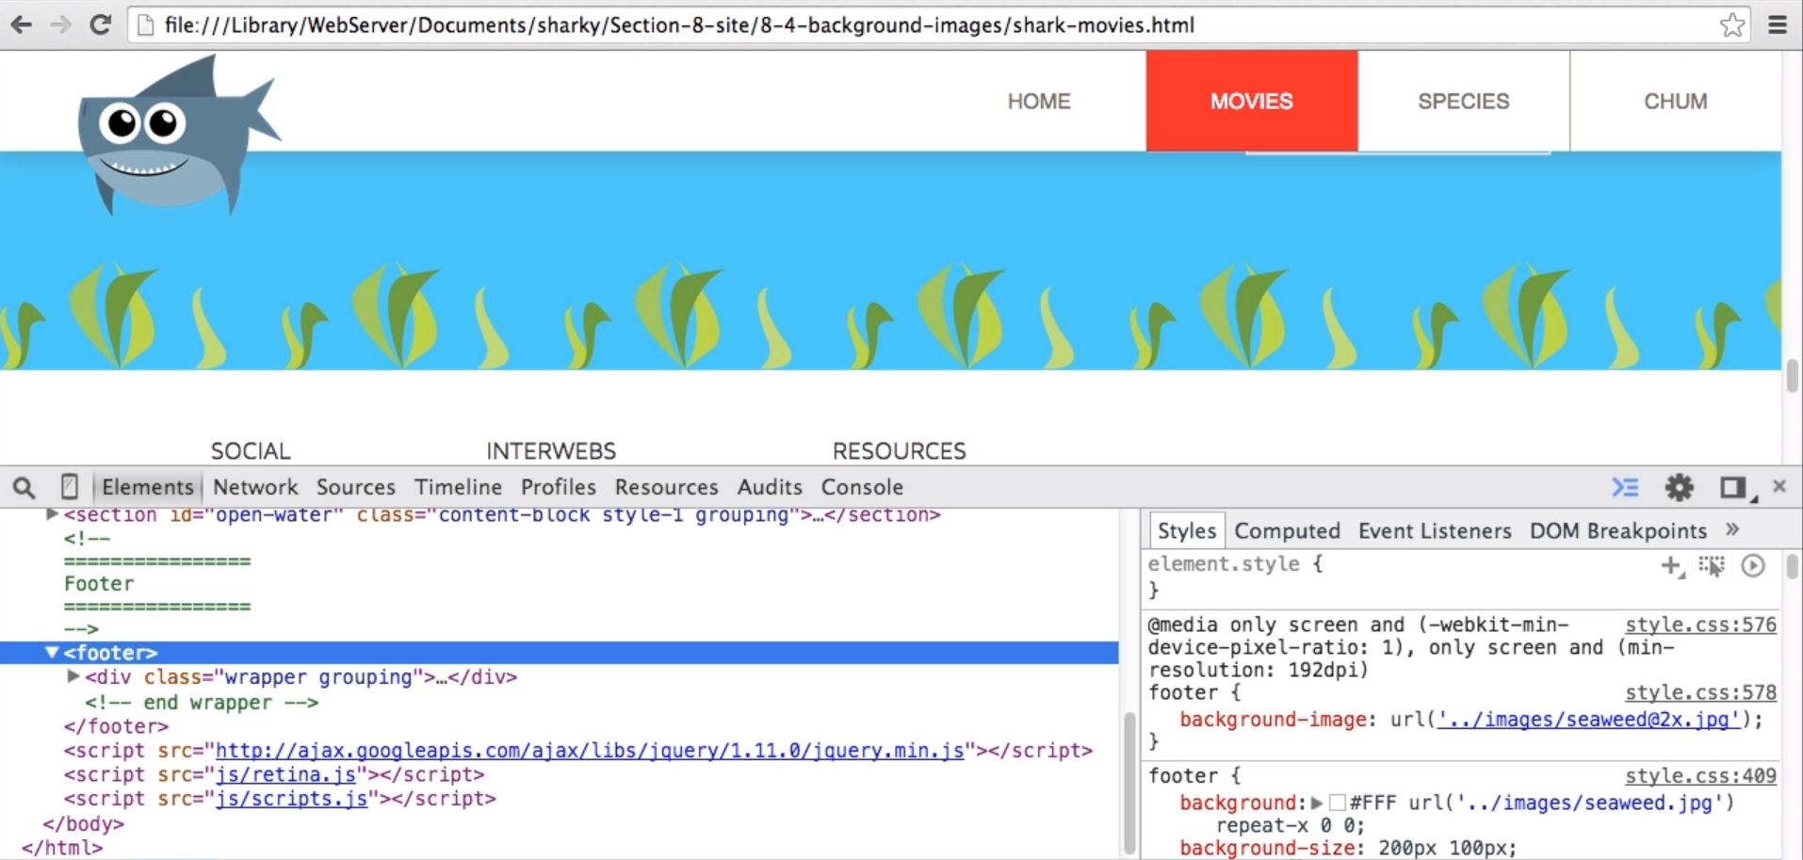
Task: Expand the div wrapper grouping node
Action: coord(73,676)
